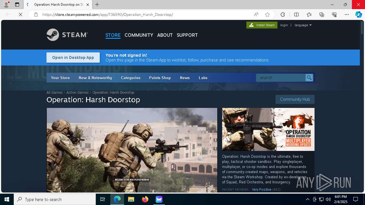The height and width of the screenshot is (205, 365).
Task: Open Steam Labs
Action: [x=203, y=78]
